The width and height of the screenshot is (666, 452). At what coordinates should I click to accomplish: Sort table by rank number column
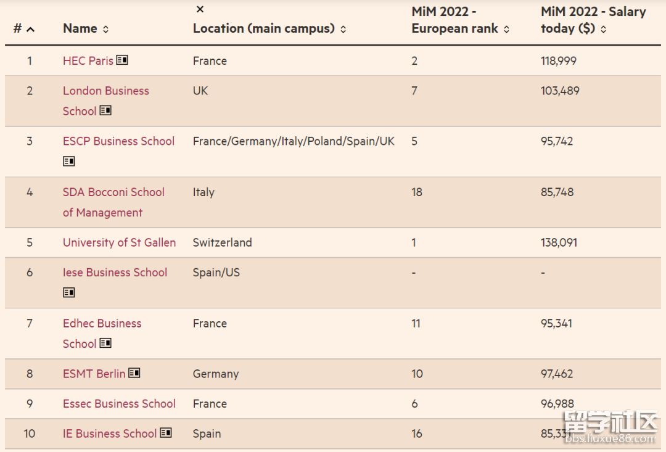coord(30,30)
